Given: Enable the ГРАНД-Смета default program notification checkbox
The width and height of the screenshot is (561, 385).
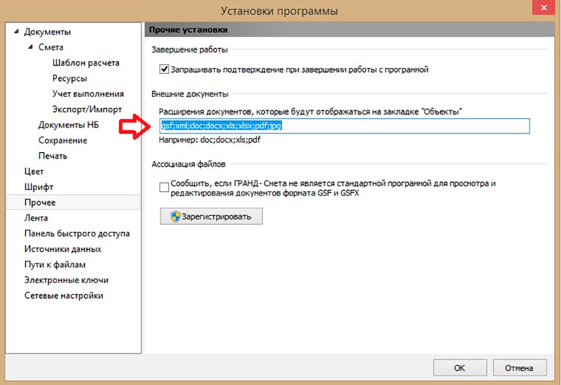Looking at the screenshot, I should pyautogui.click(x=164, y=187).
